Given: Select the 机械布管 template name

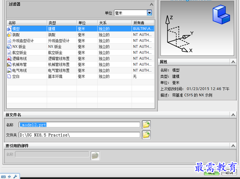Looking at the screenshot, I should pyautogui.click(x=19, y=65).
